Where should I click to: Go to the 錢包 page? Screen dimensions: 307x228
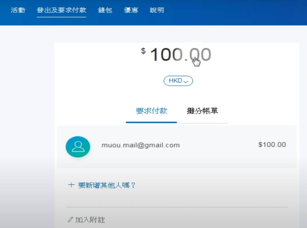[105, 10]
